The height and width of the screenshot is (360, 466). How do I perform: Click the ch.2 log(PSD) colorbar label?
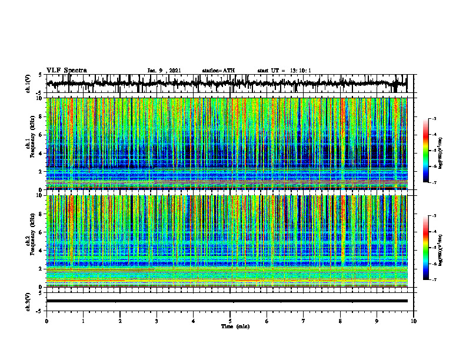pyautogui.click(x=441, y=250)
